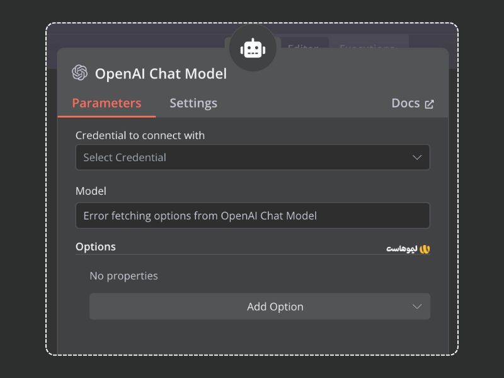The image size is (504, 378).
Task: Expand the Select Credential dropdown
Action: [x=253, y=157]
